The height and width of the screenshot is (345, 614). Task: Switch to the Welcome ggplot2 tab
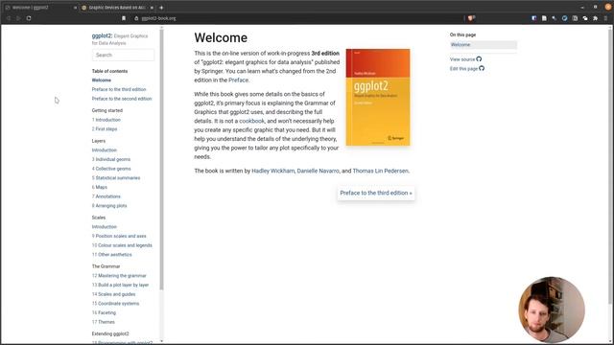tap(39, 8)
